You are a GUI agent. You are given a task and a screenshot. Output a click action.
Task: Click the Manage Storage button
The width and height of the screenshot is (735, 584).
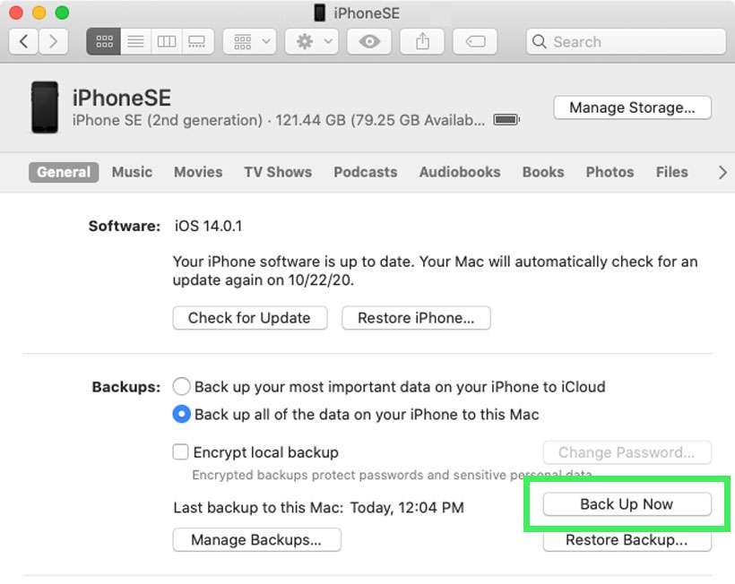[632, 107]
